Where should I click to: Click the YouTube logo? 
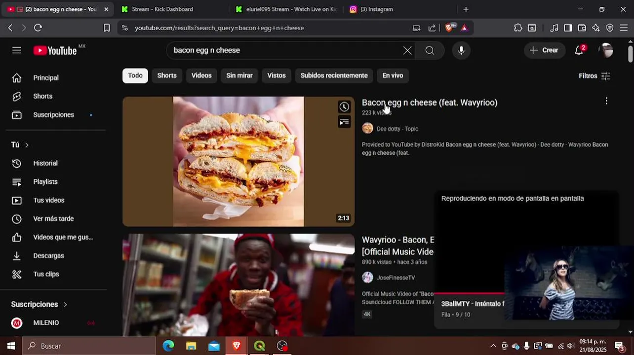pos(55,50)
